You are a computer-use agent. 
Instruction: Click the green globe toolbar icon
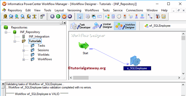(17, 16)
